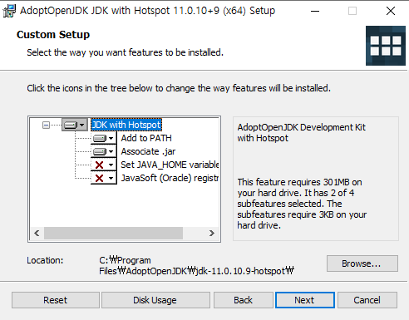Select the Associate .jar tree item
Screen dimensions: 409x320
(148, 151)
